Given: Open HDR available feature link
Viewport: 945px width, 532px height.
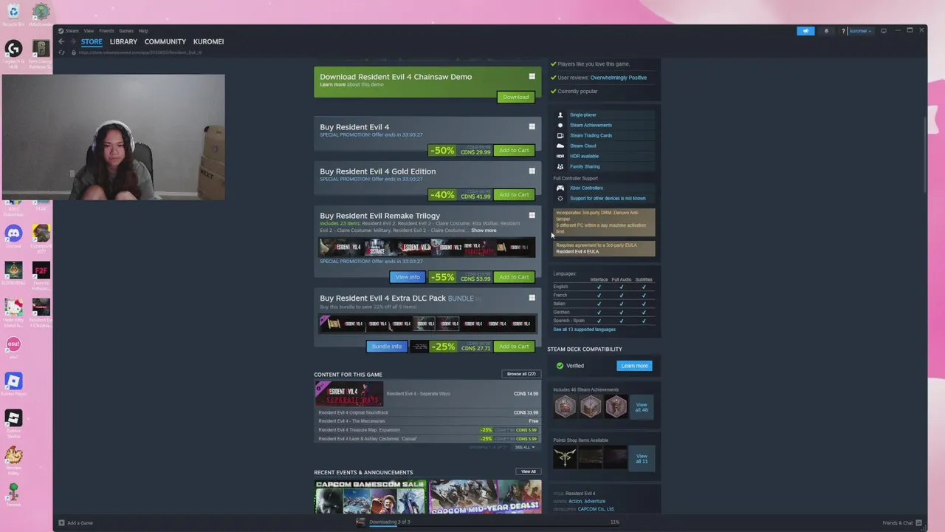Looking at the screenshot, I should (x=584, y=157).
